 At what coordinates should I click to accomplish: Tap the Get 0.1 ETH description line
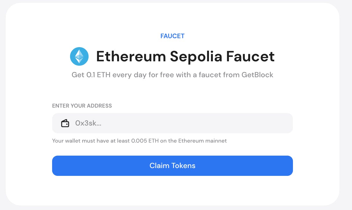coord(173,75)
